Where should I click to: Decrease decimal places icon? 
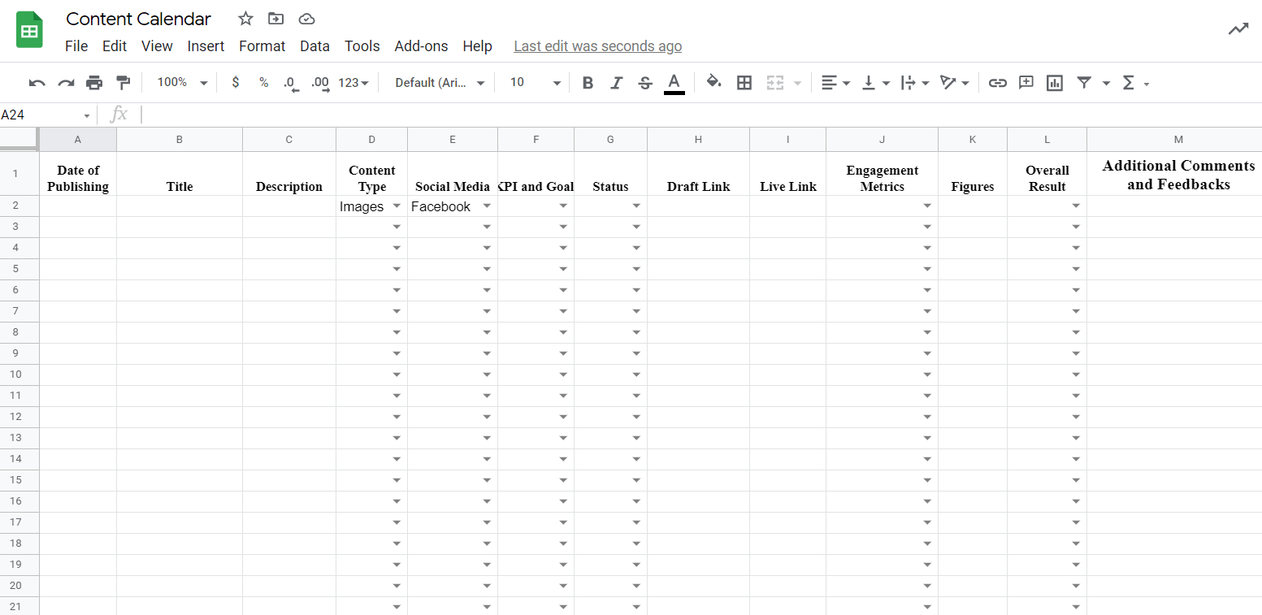291,83
